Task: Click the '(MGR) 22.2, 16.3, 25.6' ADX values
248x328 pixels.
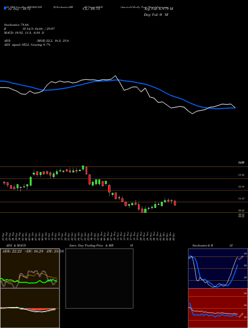Action: coord(53,41)
